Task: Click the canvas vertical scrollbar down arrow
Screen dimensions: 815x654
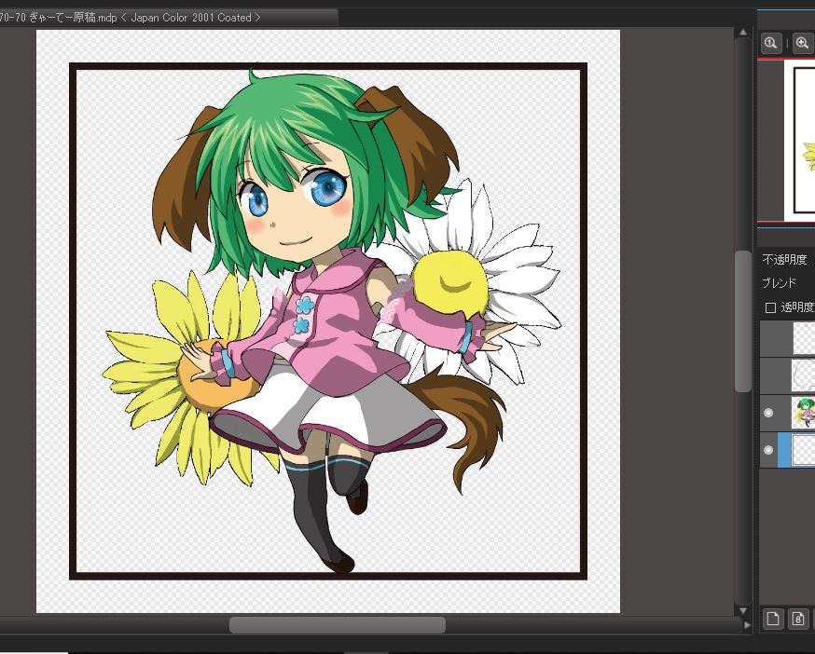Action: (x=743, y=610)
